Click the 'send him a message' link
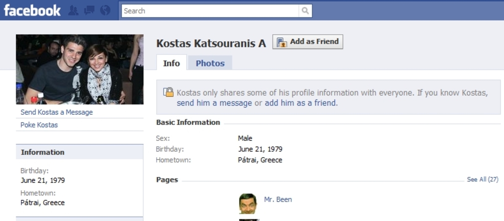The width and height of the screenshot is (504, 221). (214, 103)
